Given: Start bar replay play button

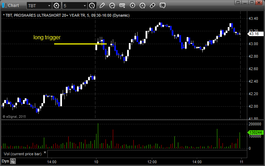Looking at the screenshot, I should [132, 6].
